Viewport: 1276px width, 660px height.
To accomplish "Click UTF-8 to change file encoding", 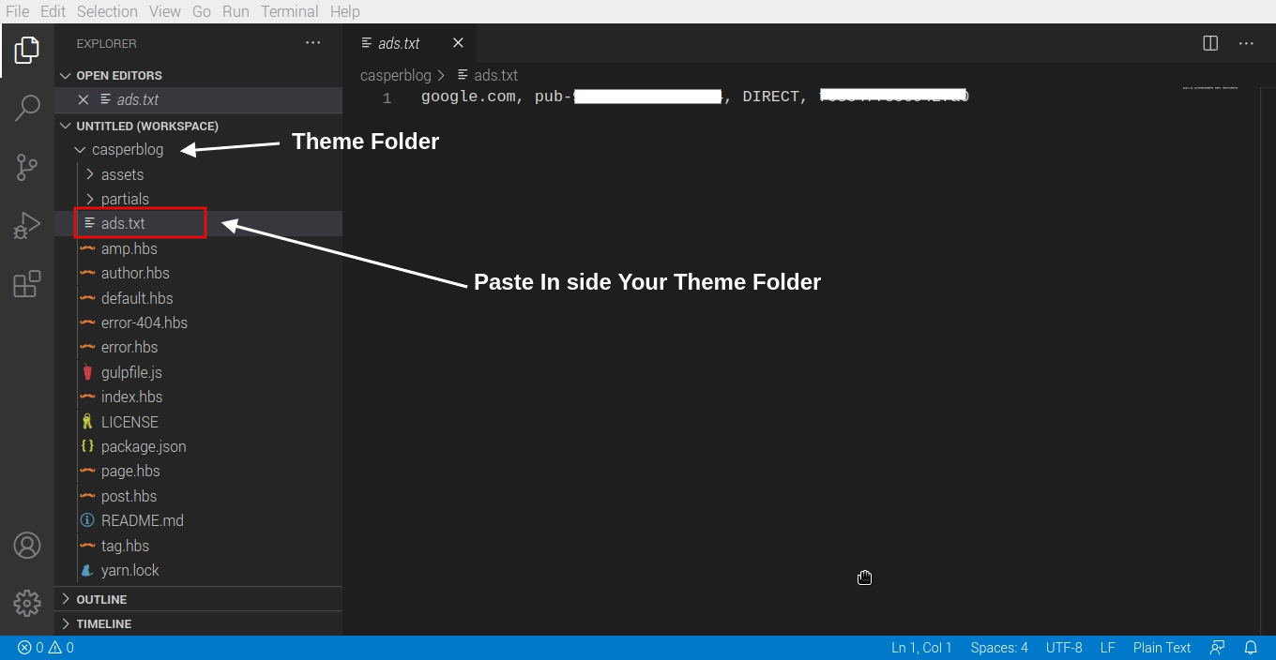I will [1064, 647].
